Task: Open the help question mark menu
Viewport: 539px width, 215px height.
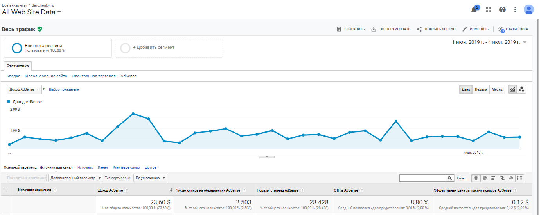Action: click(x=503, y=9)
